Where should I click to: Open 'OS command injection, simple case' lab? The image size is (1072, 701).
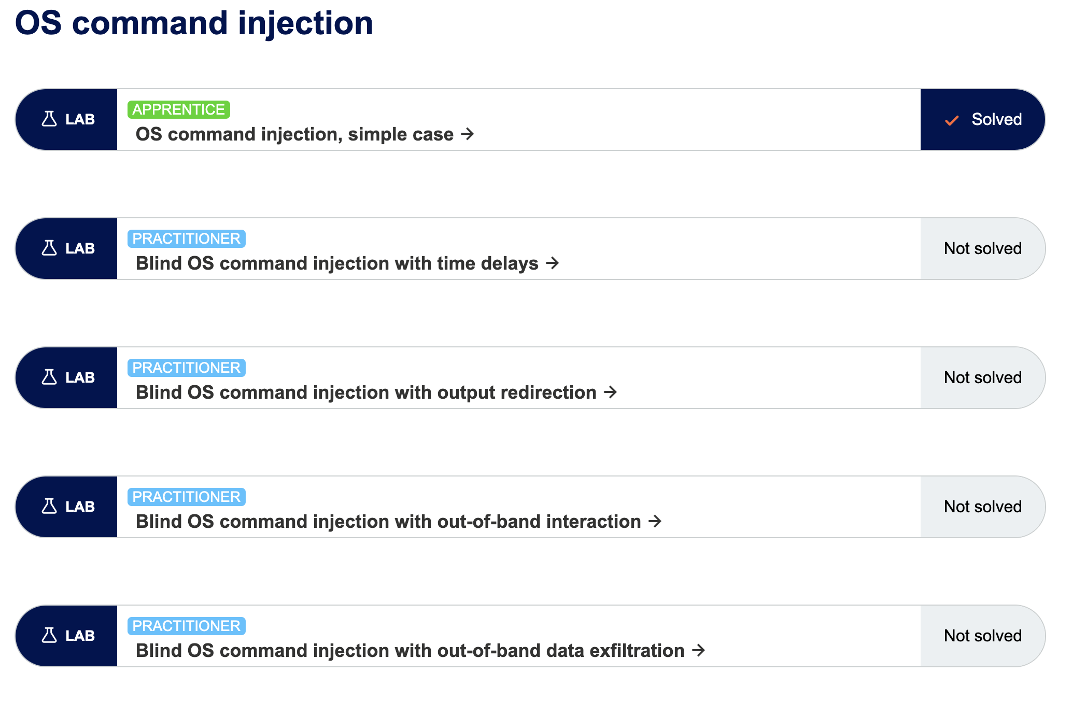[x=294, y=134]
